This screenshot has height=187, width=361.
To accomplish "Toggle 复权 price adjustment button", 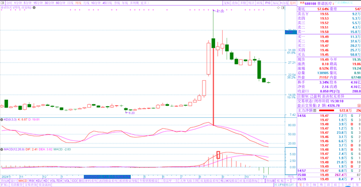I will (x=227, y=3).
